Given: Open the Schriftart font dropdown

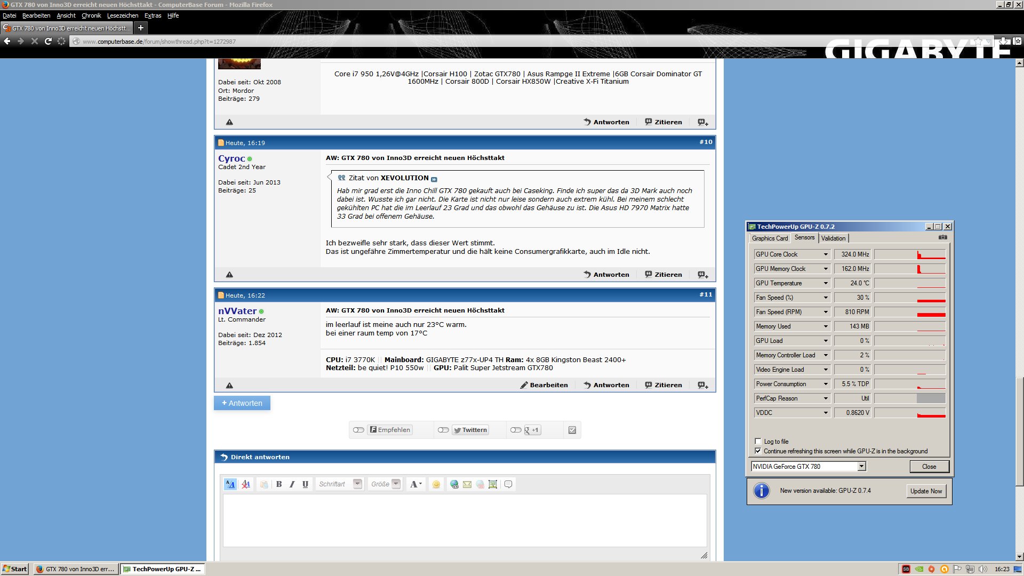Looking at the screenshot, I should pyautogui.click(x=340, y=484).
